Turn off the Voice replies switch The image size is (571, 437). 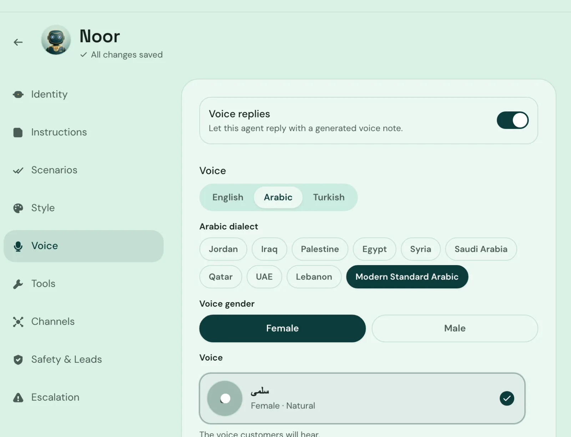pyautogui.click(x=512, y=120)
